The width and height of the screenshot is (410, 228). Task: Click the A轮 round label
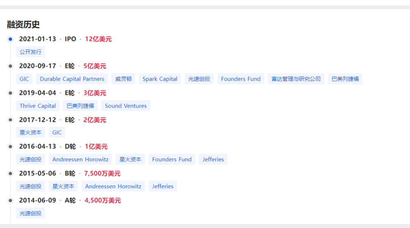pyautogui.click(x=70, y=201)
